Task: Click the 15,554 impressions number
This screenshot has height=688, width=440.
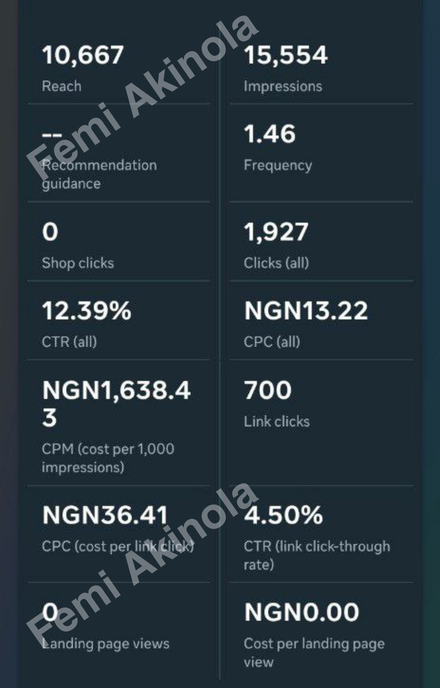Action: [x=285, y=55]
